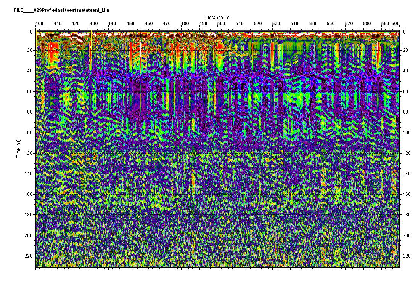Select the 450 distance tick label
418x288 pixels.
click(130, 23)
